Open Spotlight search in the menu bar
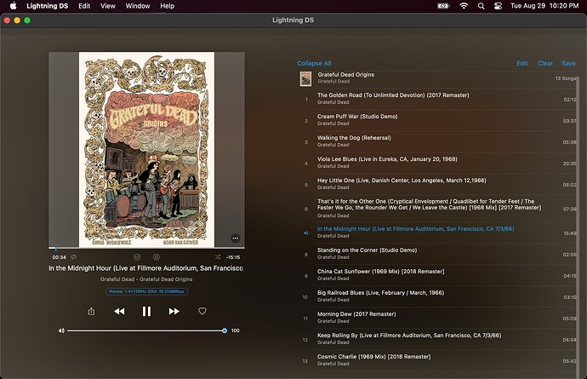587x379 pixels. point(481,6)
